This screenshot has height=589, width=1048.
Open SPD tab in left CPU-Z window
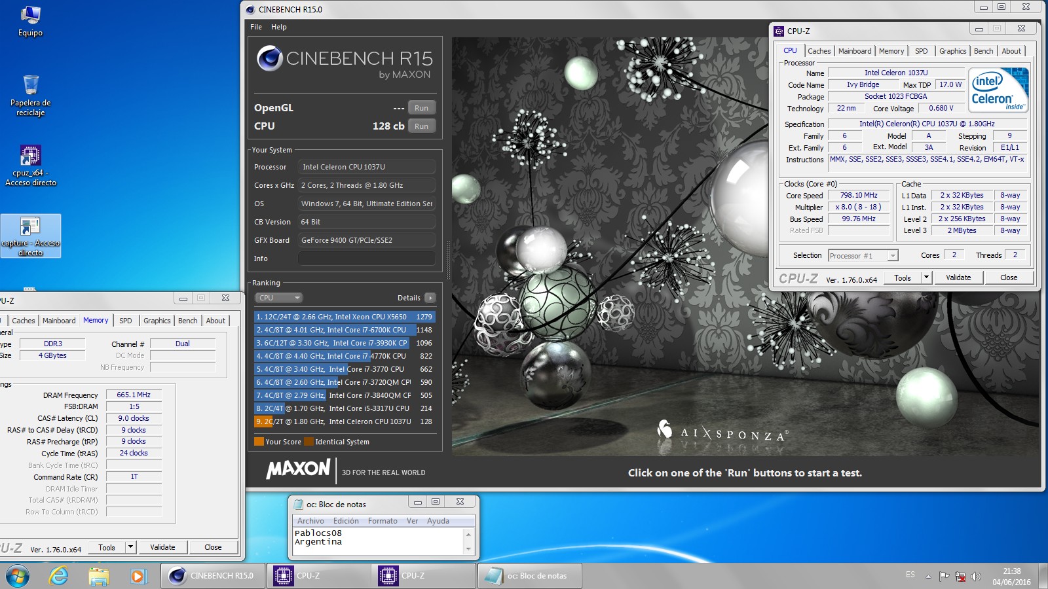tap(126, 321)
